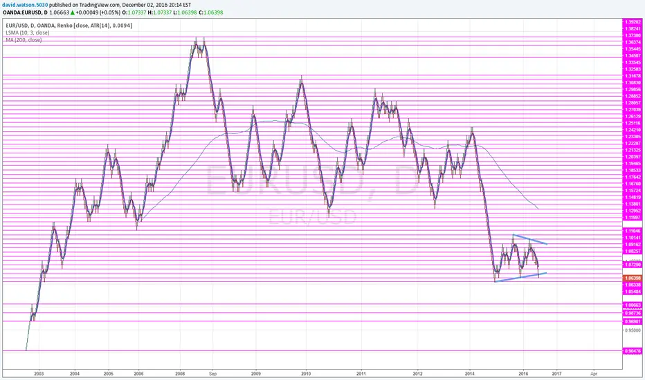Click the 2017 label on time axis
This screenshot has width=645, height=380.
click(x=556, y=374)
